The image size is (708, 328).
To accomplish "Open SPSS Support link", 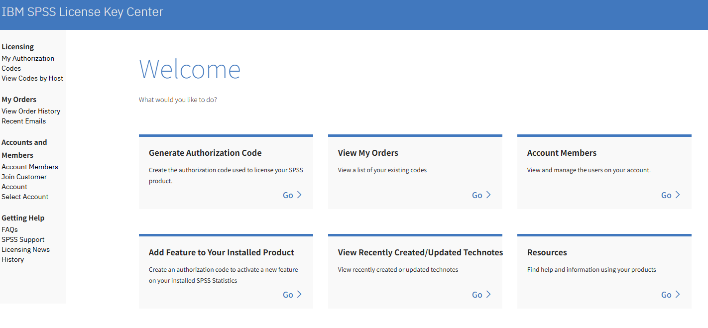I will pos(23,239).
